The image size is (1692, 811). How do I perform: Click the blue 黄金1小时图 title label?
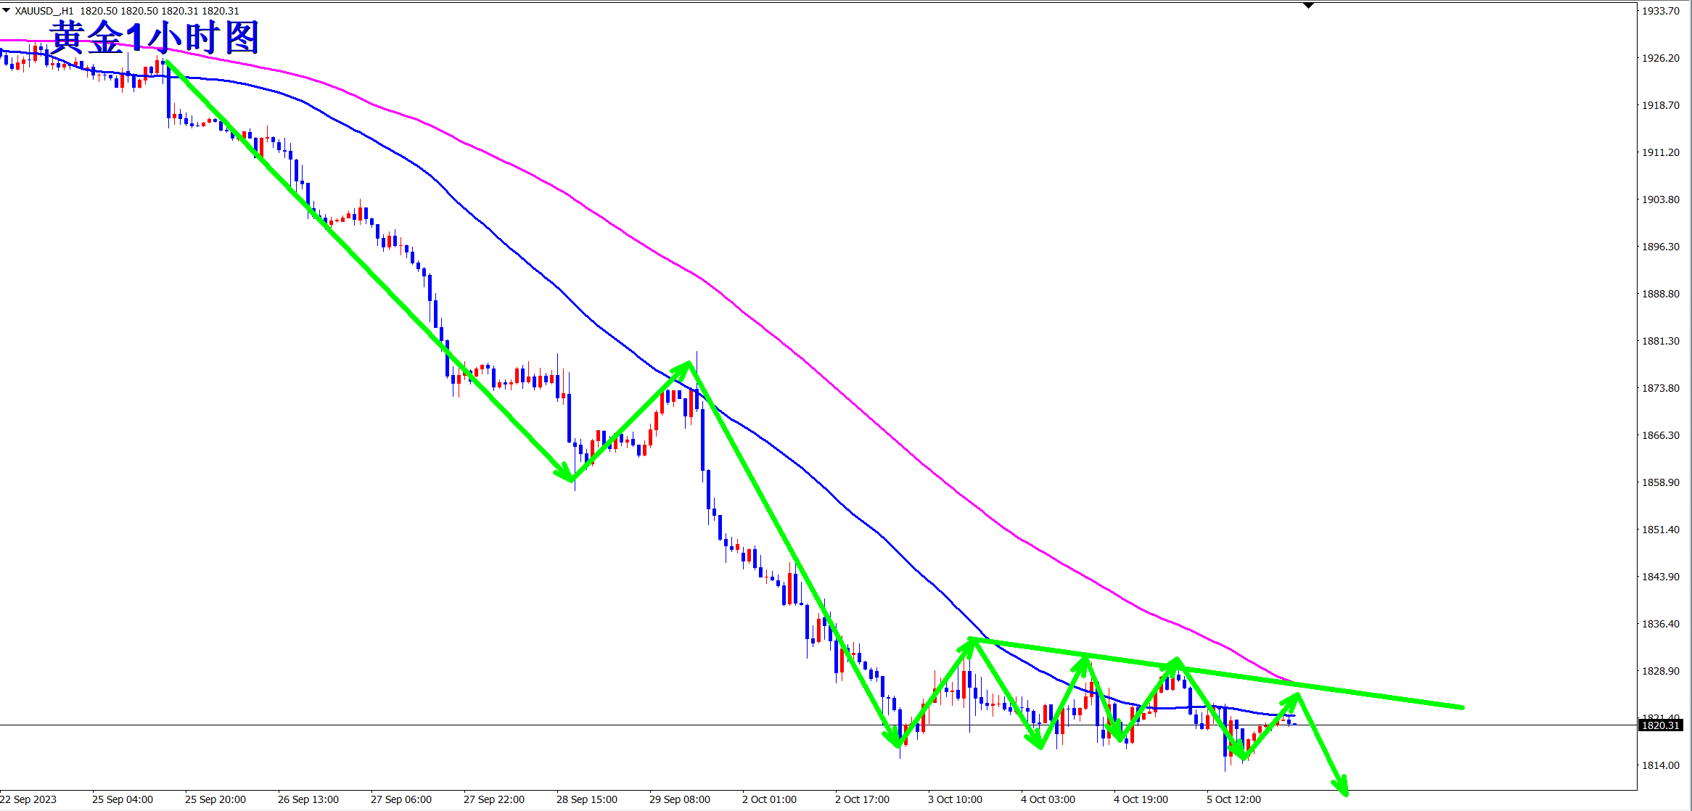click(155, 37)
